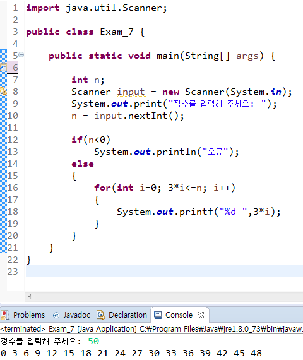
Task: Click the "오류" string literal
Action: tap(215, 152)
